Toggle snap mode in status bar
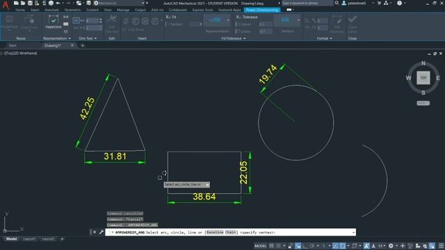445x250 pixels. [278, 246]
